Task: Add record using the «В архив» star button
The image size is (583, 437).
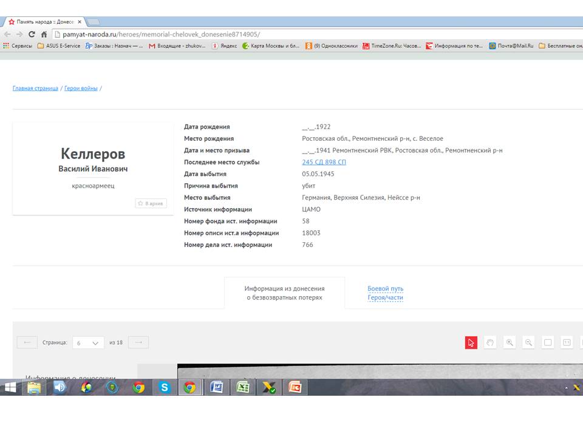Action: click(x=151, y=203)
